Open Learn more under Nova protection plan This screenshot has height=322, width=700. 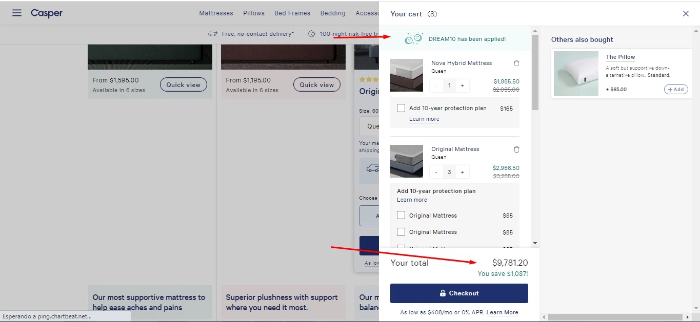(424, 119)
